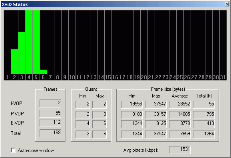Click the Avg bitrate (kbps) label
Screen dimensions: 231x158
click(141, 150)
